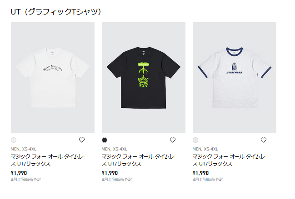Click ¥1,990 price under the black shirt

[x=110, y=173]
